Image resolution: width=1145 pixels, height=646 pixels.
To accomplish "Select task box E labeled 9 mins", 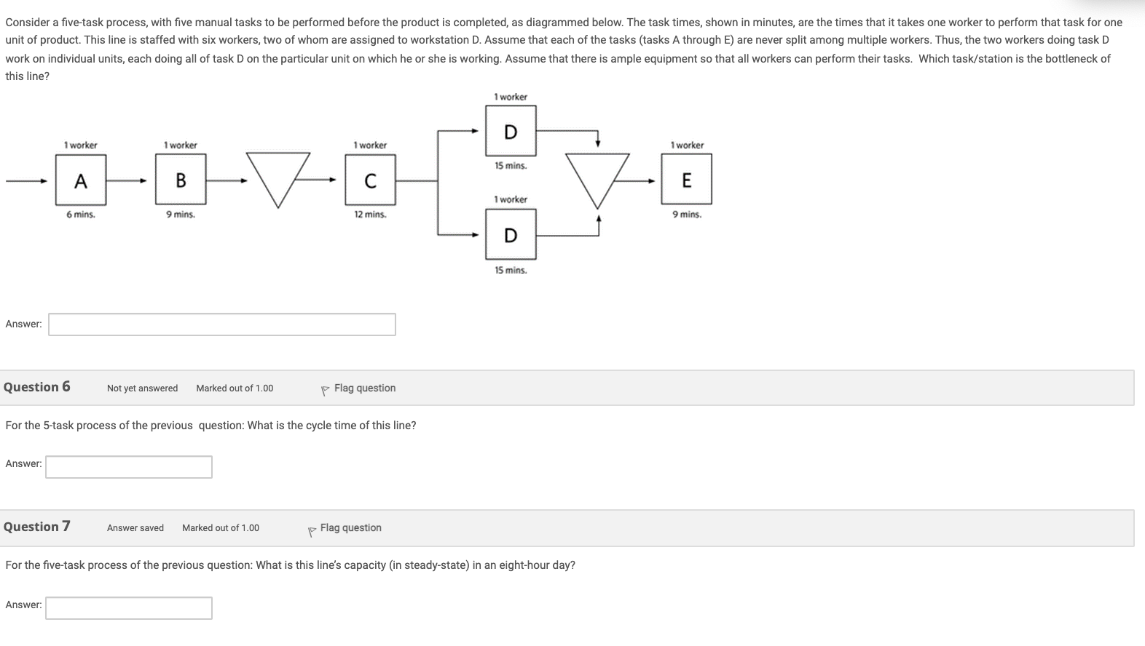I will (x=686, y=180).
